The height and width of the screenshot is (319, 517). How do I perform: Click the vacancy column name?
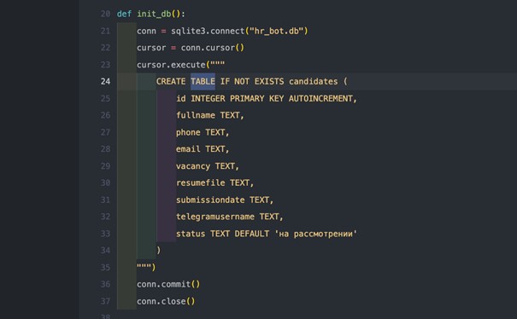193,166
